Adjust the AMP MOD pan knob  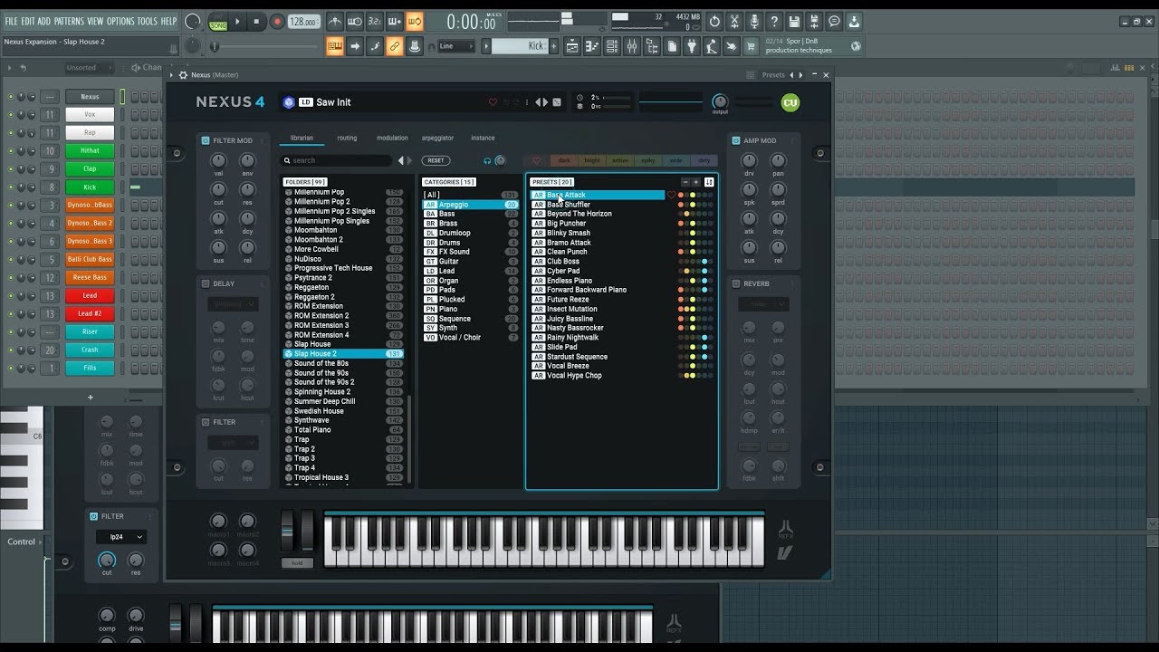tap(778, 160)
